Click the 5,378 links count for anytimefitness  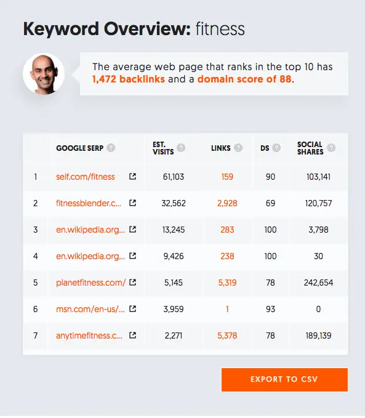click(227, 336)
